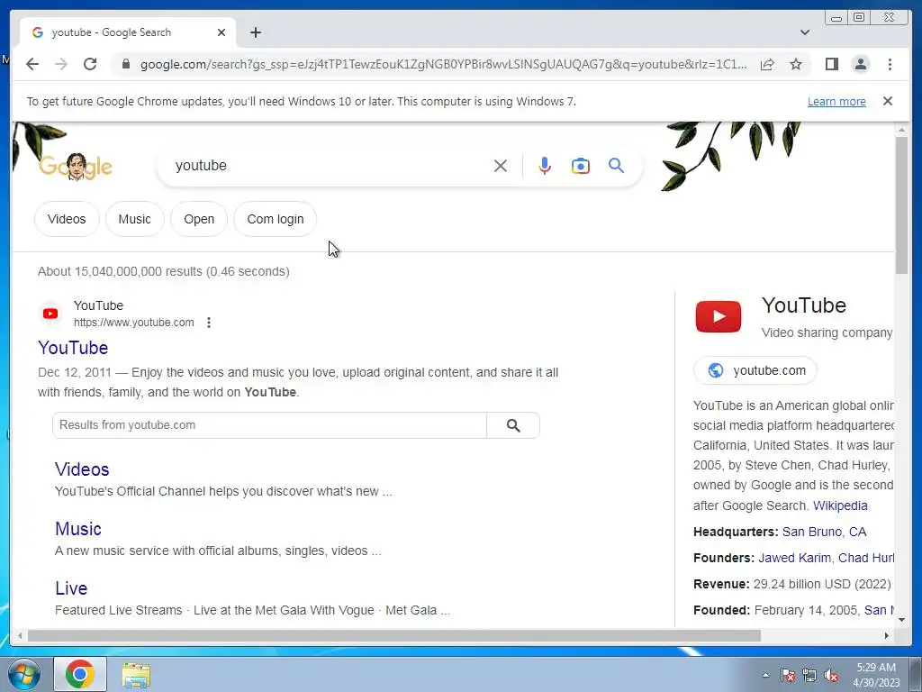
Task: Submit search with the magnifier icon
Action: 616,166
